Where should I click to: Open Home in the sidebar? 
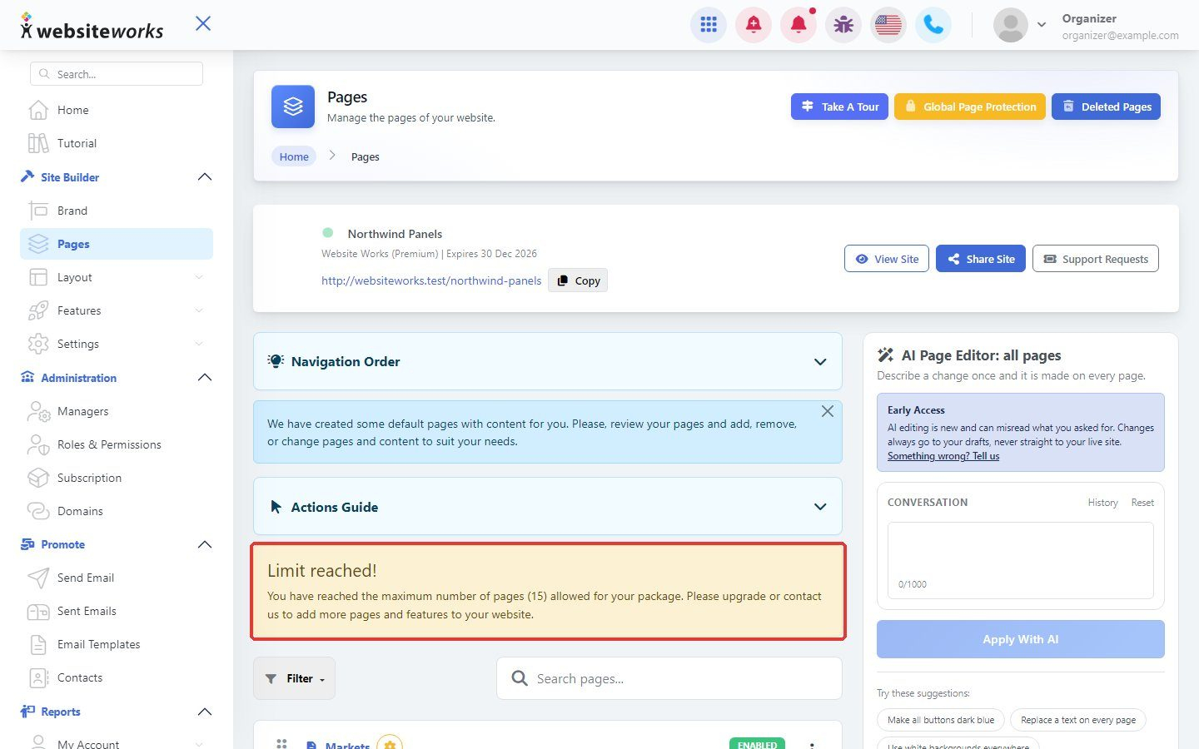pyautogui.click(x=117, y=110)
